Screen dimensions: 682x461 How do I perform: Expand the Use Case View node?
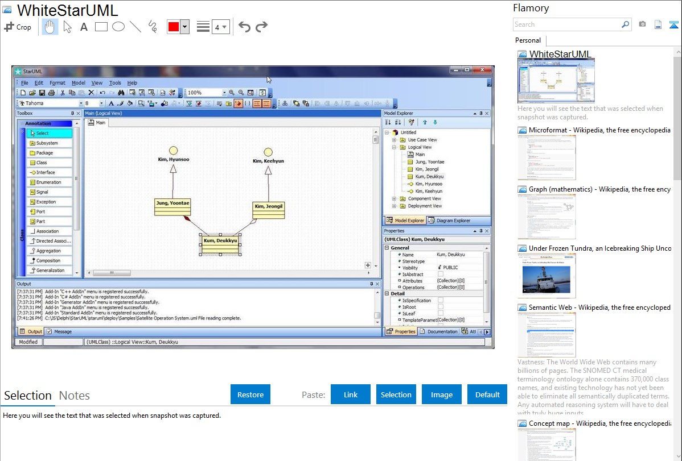tap(394, 140)
